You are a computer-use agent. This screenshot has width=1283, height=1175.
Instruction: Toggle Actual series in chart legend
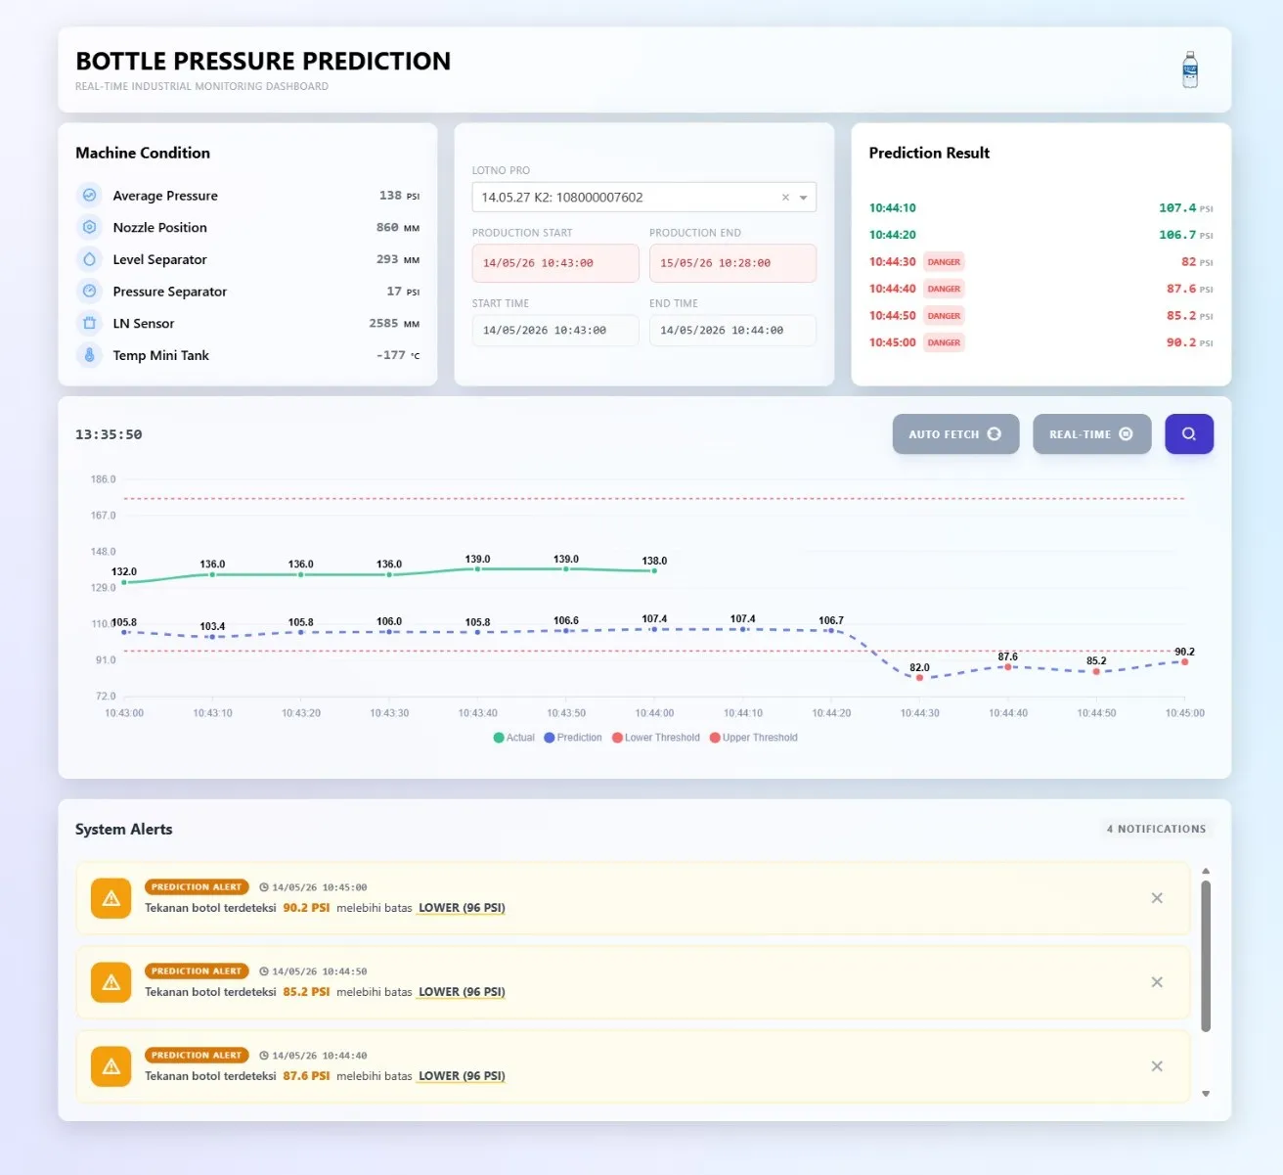click(x=514, y=738)
